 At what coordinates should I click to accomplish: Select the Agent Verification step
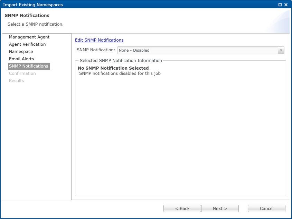[x=27, y=44]
